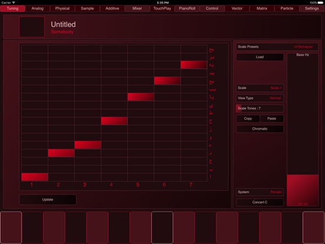Open the Scale Presets selector
325x244 pixels.
point(277,47)
